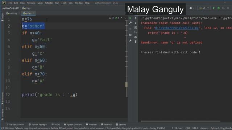232x130 pixels.
Task: Click the Run panel stop square icon
Action: 130,29
